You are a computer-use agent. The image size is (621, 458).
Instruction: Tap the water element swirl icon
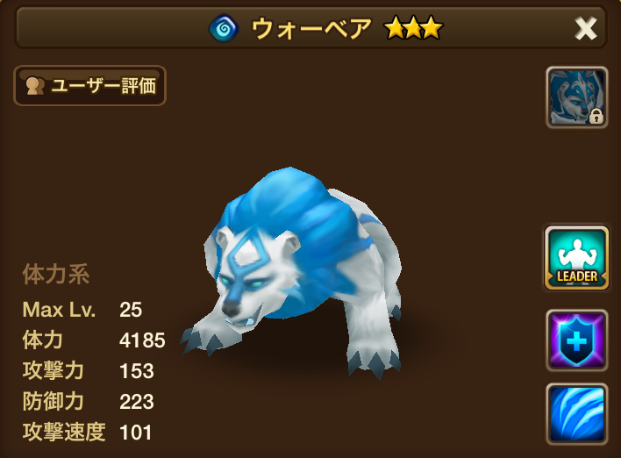point(224,29)
